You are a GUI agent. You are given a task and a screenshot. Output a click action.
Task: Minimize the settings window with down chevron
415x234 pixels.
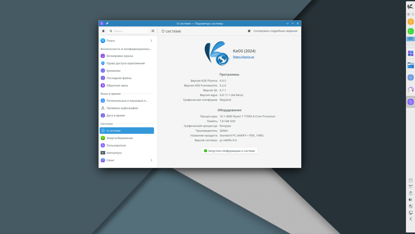click(287, 24)
